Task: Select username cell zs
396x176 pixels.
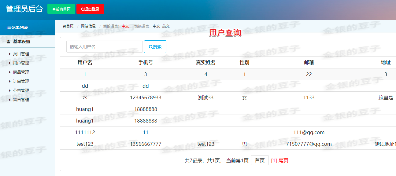Action: pos(85,97)
